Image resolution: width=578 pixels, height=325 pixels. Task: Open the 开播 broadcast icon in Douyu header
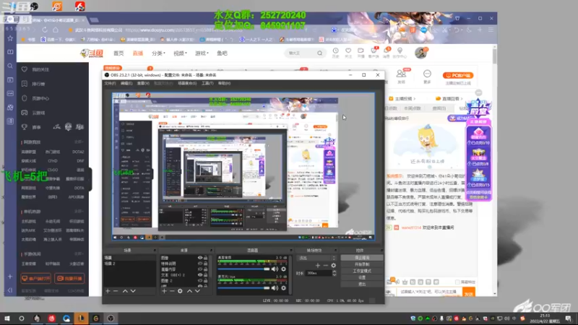click(361, 51)
